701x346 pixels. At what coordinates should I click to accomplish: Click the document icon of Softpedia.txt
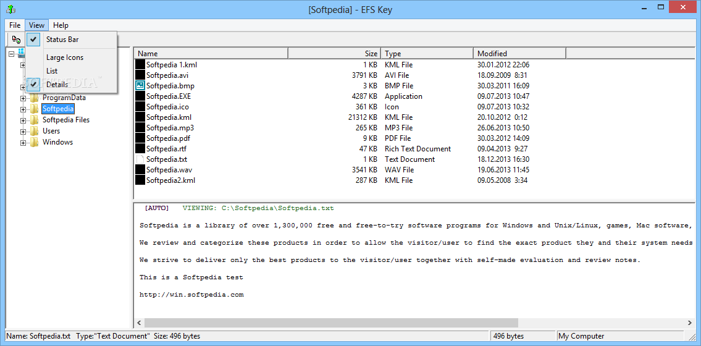[x=140, y=159]
